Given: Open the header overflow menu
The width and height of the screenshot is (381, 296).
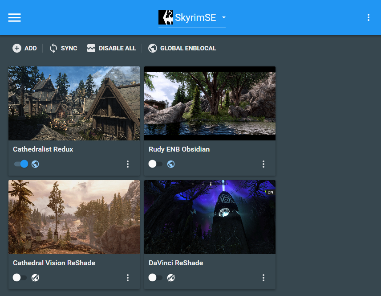Looking at the screenshot, I should [x=369, y=17].
